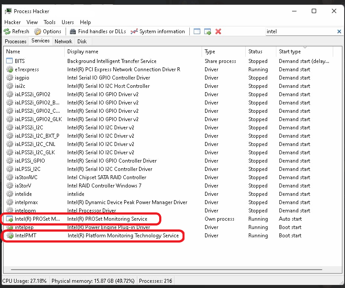The width and height of the screenshot is (345, 288).
Task: Open System information from toolbar
Action: coord(158,31)
